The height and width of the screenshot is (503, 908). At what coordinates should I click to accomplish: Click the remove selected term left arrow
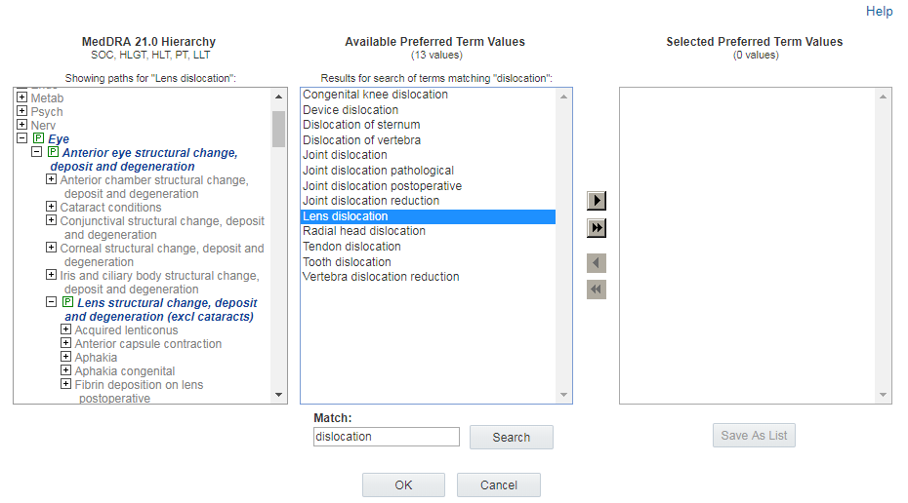[x=597, y=263]
